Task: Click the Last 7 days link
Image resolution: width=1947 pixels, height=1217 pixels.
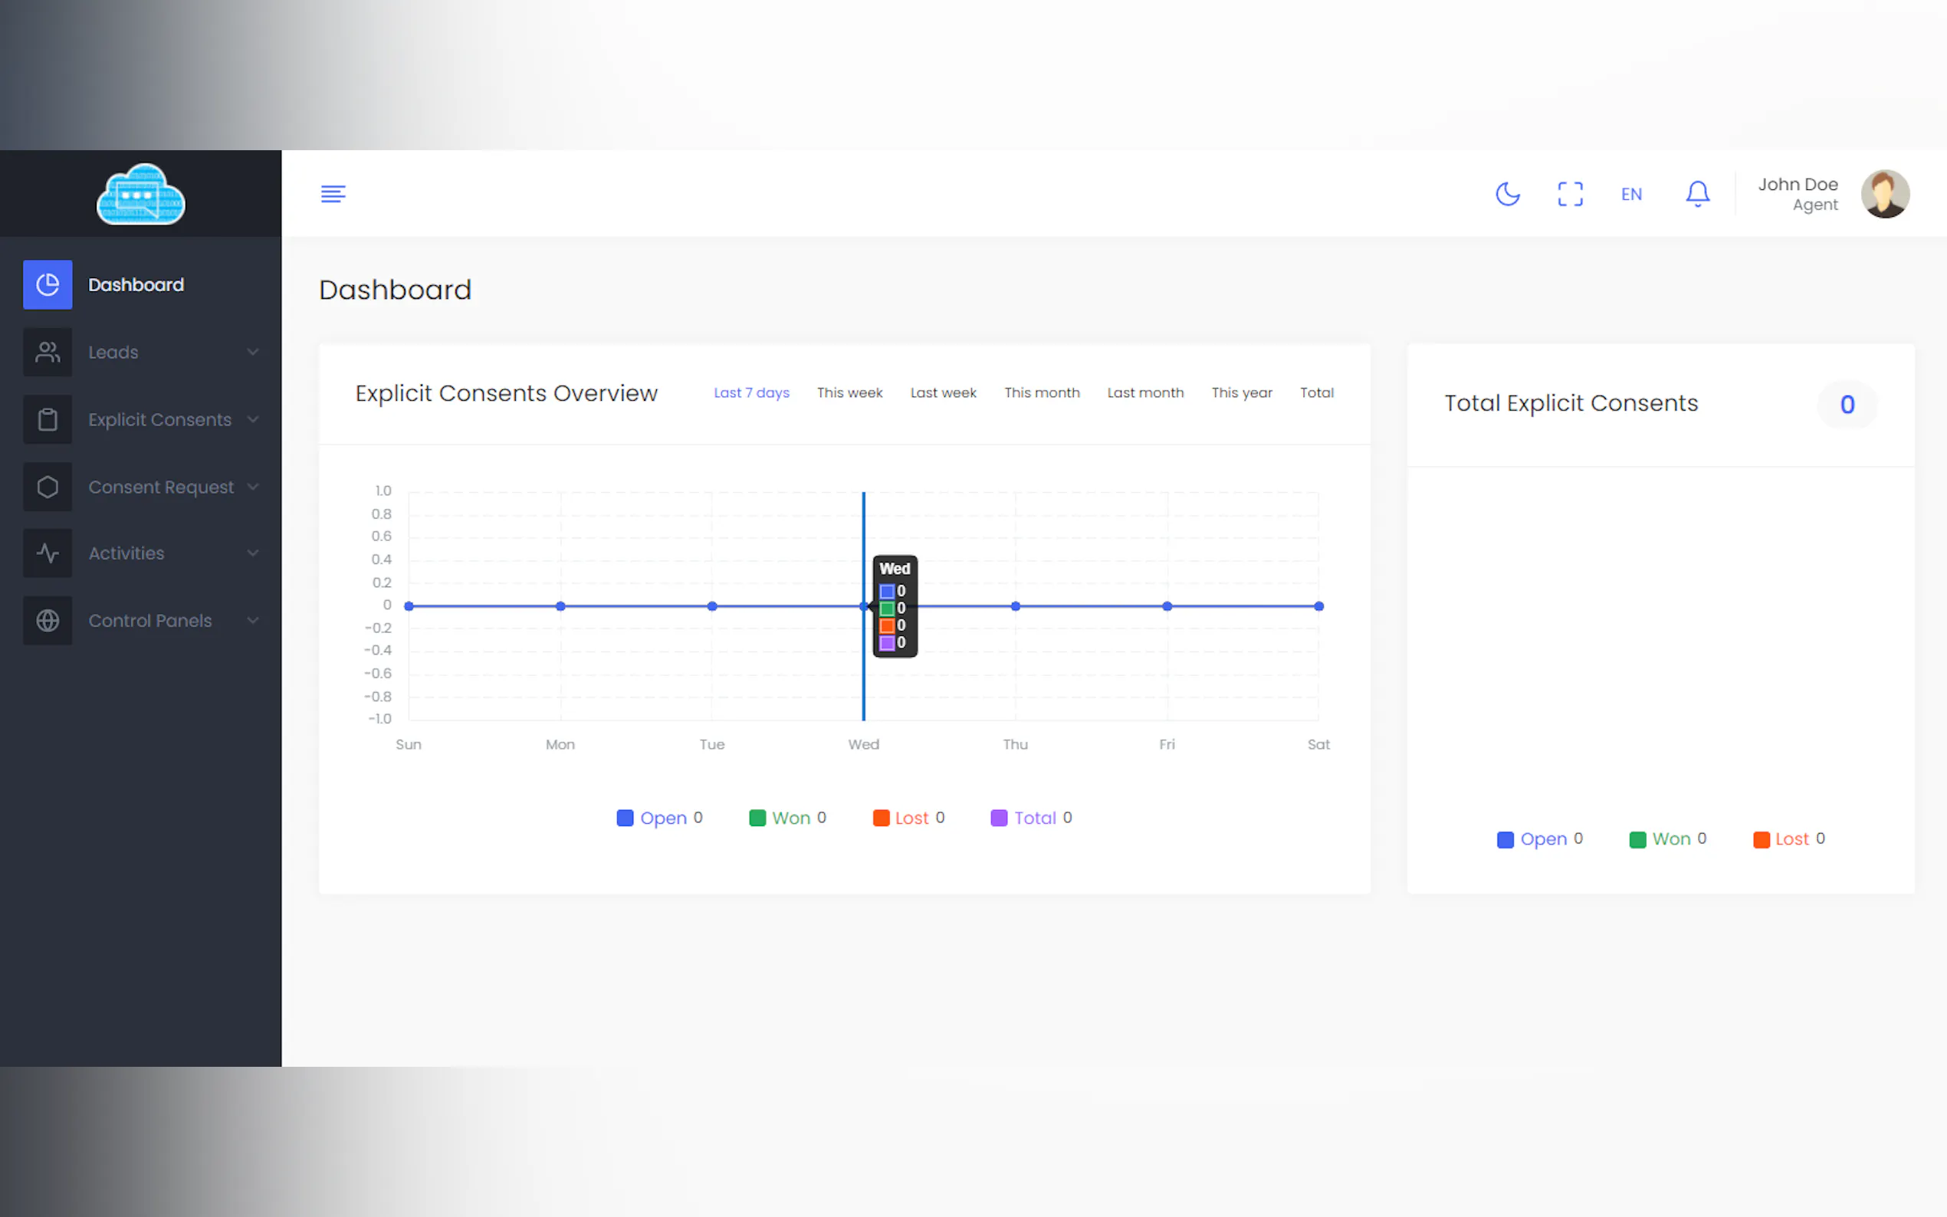Action: tap(751, 393)
